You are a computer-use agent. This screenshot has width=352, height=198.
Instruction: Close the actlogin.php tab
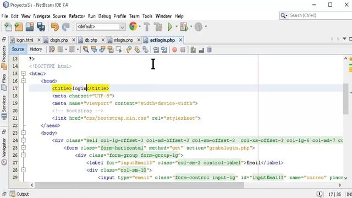coord(181,40)
